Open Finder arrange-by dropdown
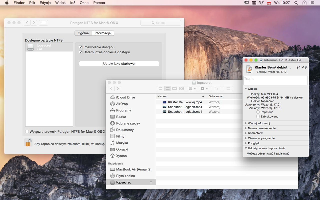This screenshot has width=320, height=200. point(192,88)
